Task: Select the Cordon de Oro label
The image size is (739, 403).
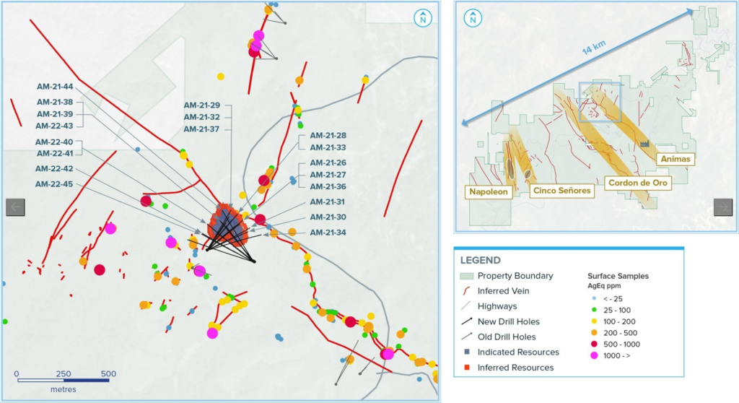Action: click(x=638, y=183)
